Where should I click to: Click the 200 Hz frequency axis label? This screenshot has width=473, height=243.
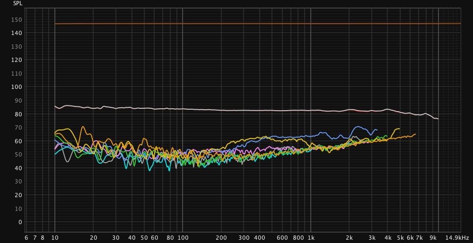click(221, 238)
